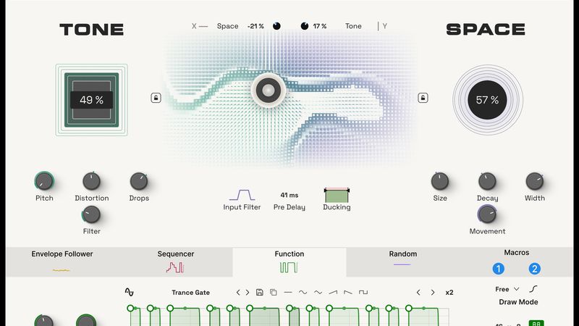The image size is (579, 326).
Task: Click the Ducking envelope icon
Action: click(x=337, y=194)
